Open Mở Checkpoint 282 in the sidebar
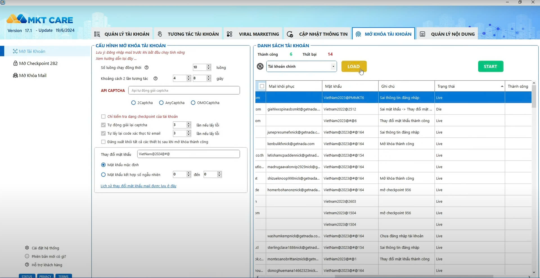This screenshot has width=540, height=278. [38, 63]
